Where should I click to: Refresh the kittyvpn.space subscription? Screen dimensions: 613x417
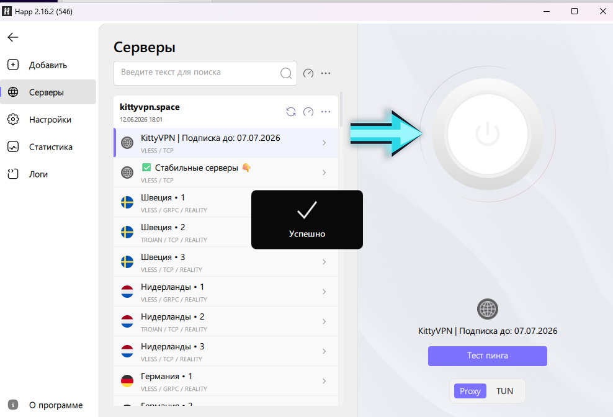(x=291, y=112)
